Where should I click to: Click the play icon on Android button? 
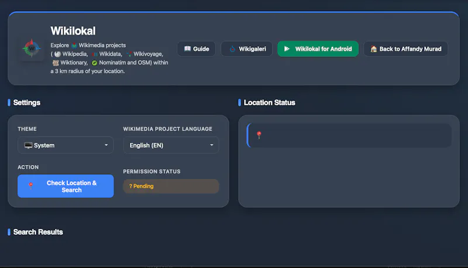coord(287,49)
